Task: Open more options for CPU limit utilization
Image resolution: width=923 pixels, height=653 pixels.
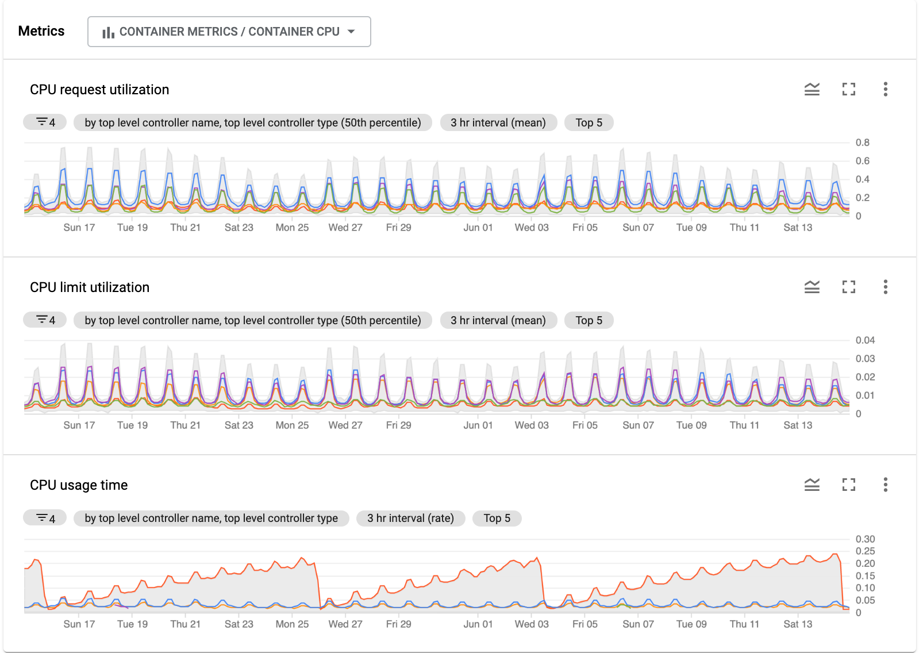Action: pos(886,287)
